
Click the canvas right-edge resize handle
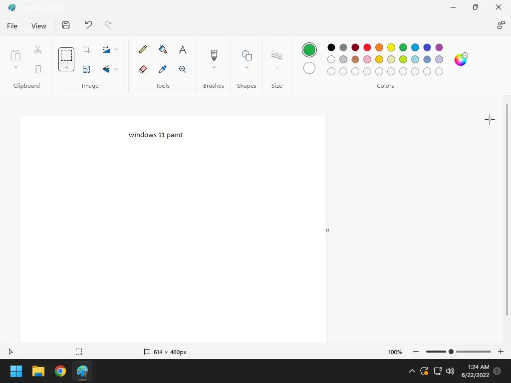click(x=327, y=230)
